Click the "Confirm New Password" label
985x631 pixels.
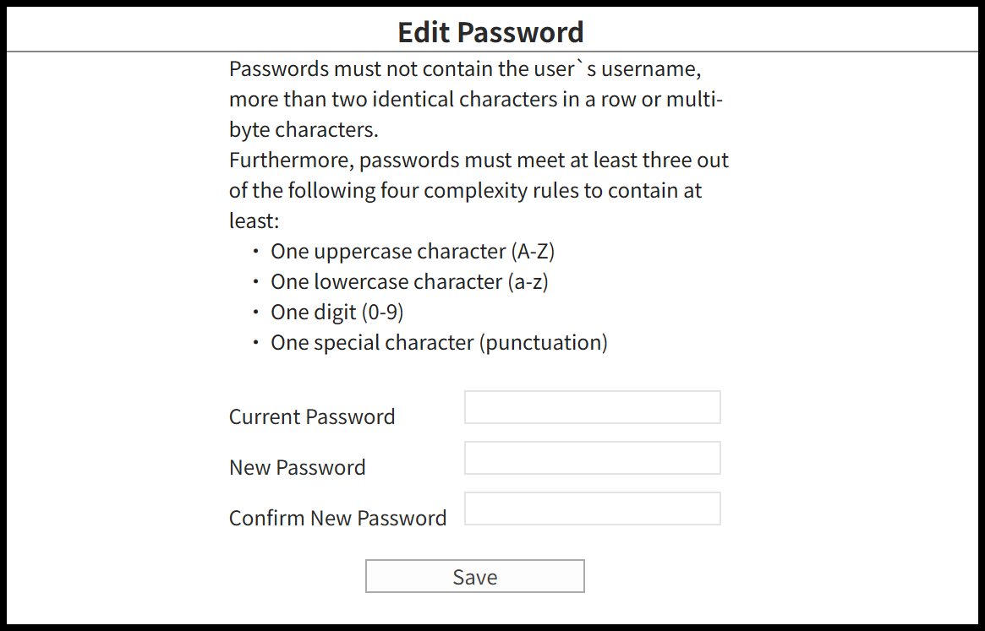coord(337,519)
